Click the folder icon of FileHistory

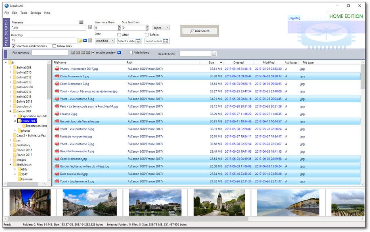[x=15, y=145]
